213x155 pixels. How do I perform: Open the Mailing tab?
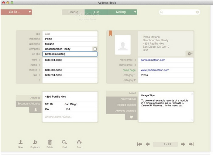(121, 12)
